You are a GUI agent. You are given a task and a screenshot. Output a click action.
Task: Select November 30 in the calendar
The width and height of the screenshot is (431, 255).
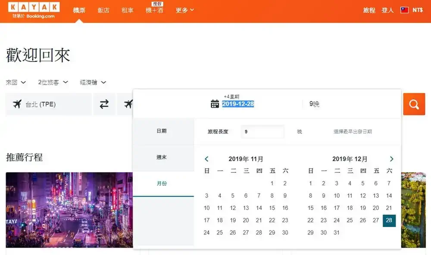click(x=285, y=233)
